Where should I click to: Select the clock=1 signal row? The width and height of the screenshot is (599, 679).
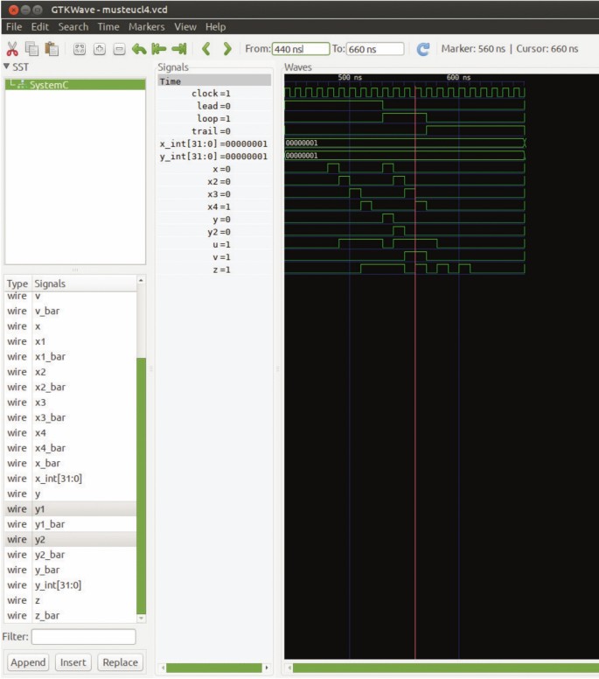pos(214,93)
